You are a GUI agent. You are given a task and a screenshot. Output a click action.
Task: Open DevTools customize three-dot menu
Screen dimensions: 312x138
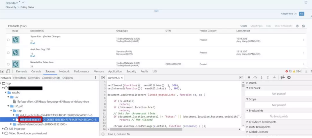point(306,72)
